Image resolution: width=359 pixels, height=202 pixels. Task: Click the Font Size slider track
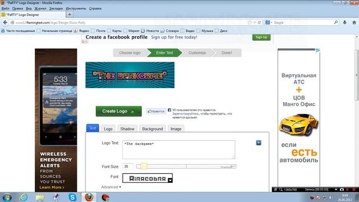186,167
